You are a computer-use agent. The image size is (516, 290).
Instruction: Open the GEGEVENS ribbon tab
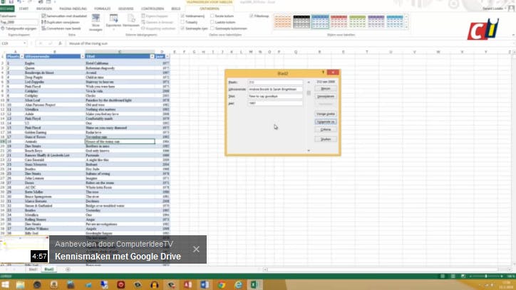click(125, 9)
